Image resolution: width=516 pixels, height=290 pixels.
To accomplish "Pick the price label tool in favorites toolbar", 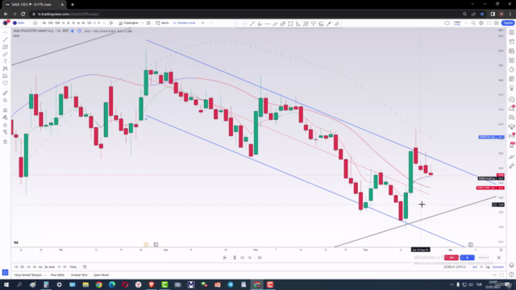I will point(314,23).
